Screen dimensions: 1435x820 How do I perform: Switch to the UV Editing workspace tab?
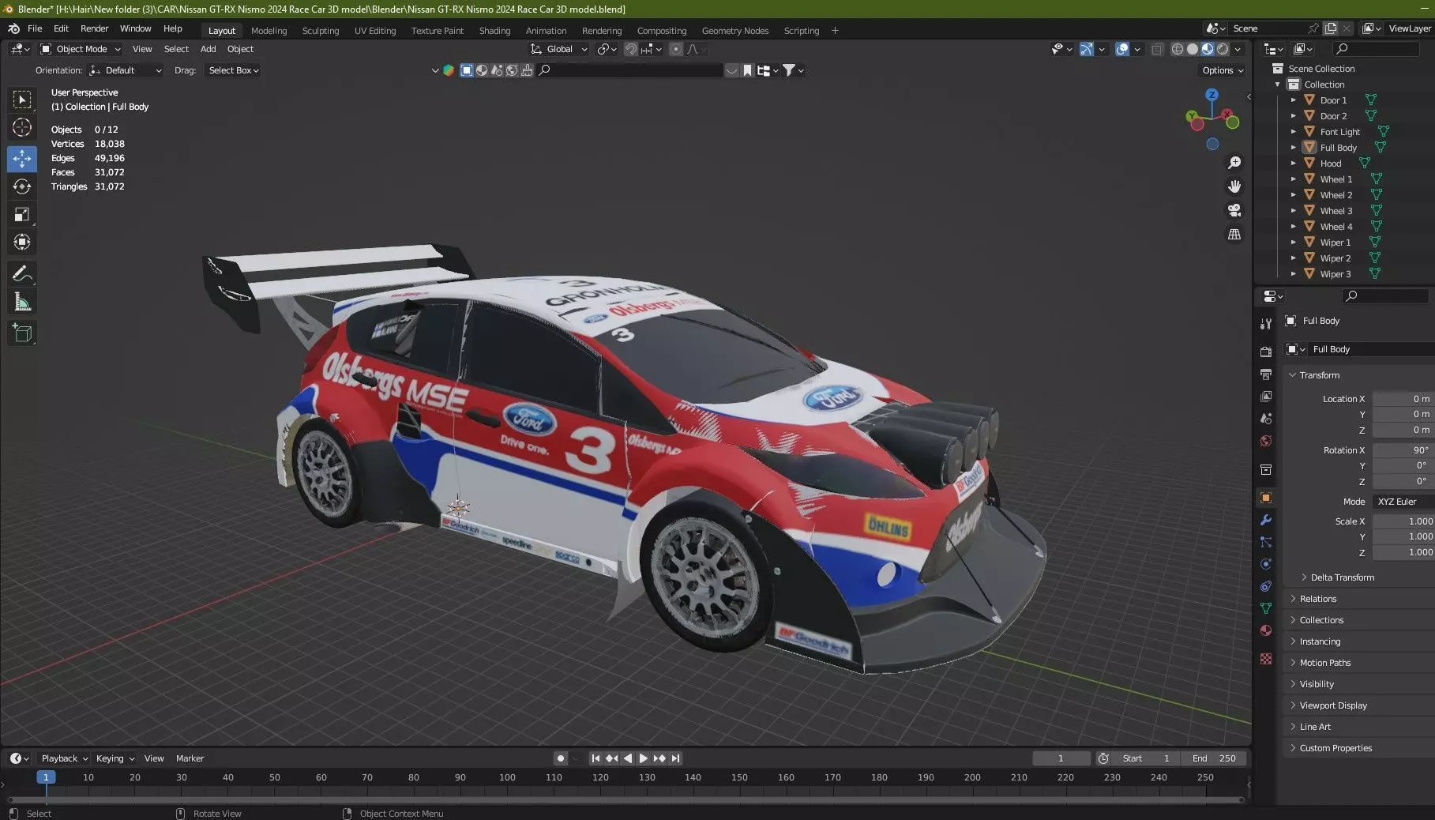(374, 31)
